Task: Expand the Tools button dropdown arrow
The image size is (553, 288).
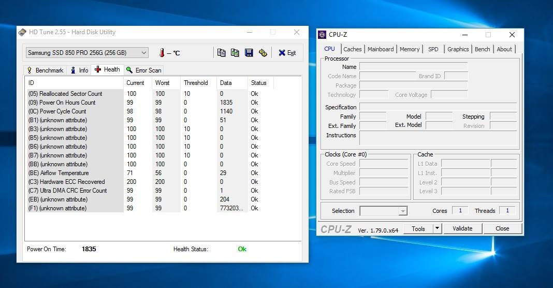Action: click(437, 228)
